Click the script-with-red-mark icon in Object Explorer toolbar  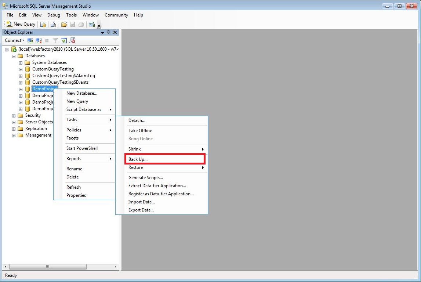[x=72, y=40]
